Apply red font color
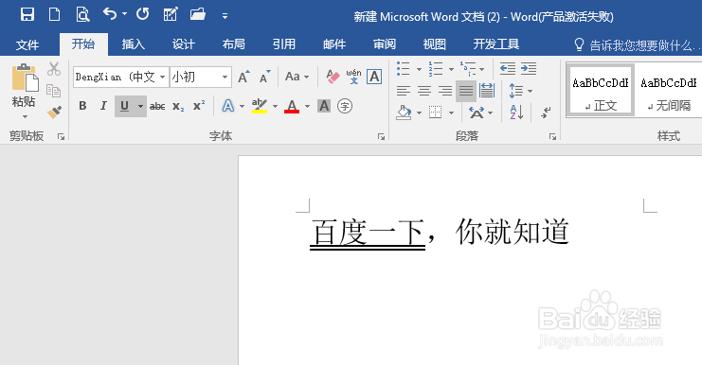The height and width of the screenshot is (365, 702). pyautogui.click(x=292, y=106)
